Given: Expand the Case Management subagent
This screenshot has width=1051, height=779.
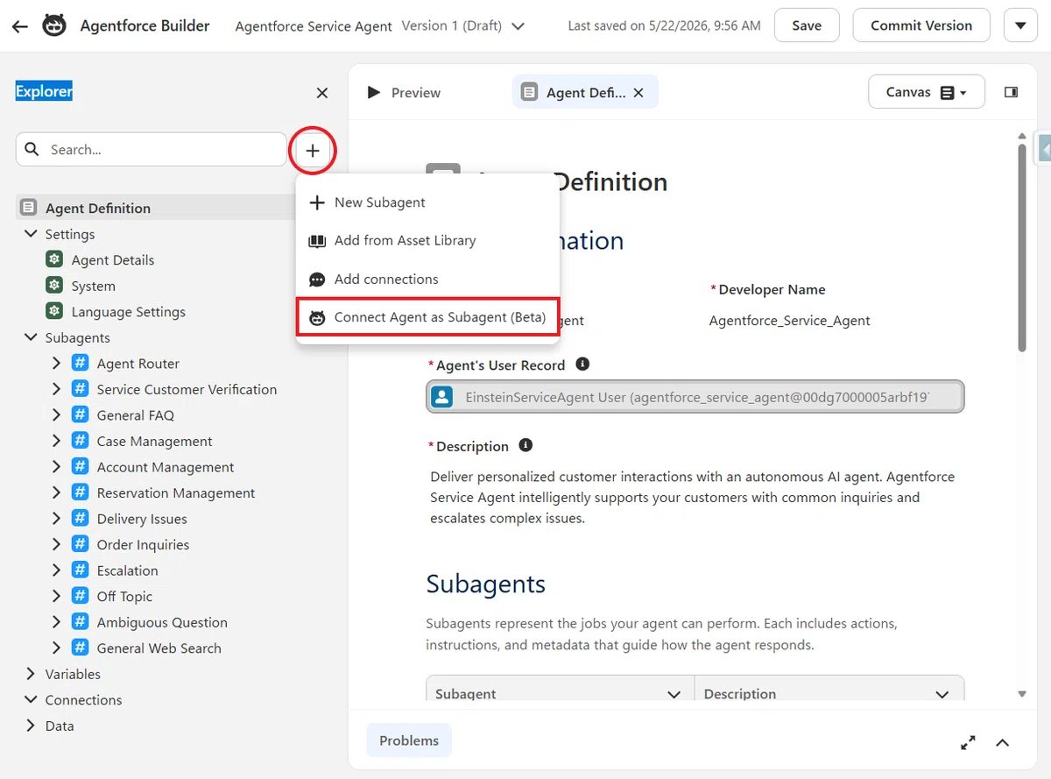Looking at the screenshot, I should point(56,441).
